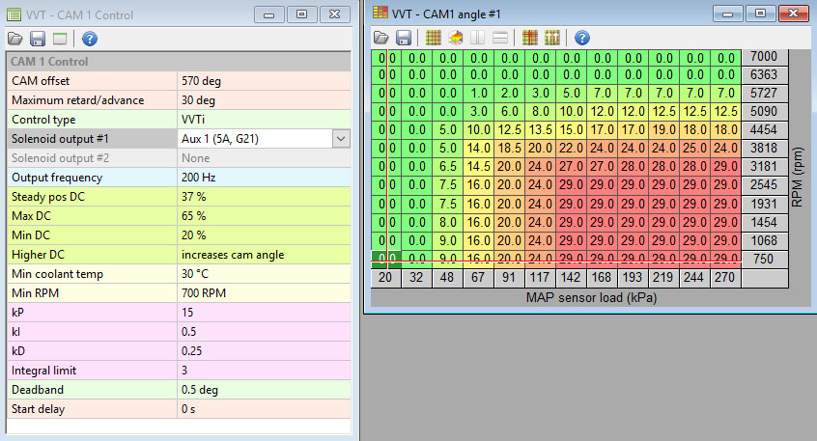Click the help icon in CAM1 angle toolbar

click(x=582, y=38)
